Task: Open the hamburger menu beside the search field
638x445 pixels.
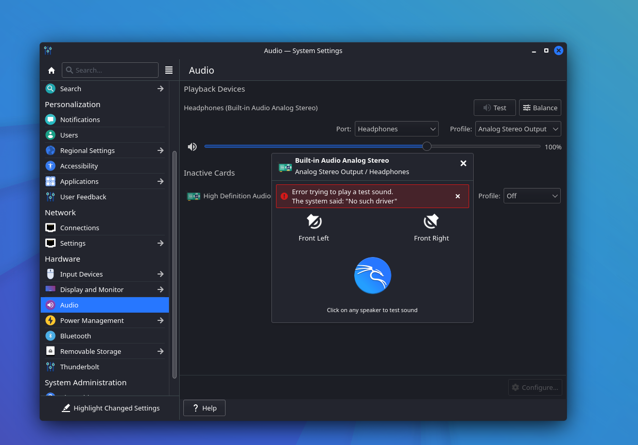Action: (x=169, y=70)
